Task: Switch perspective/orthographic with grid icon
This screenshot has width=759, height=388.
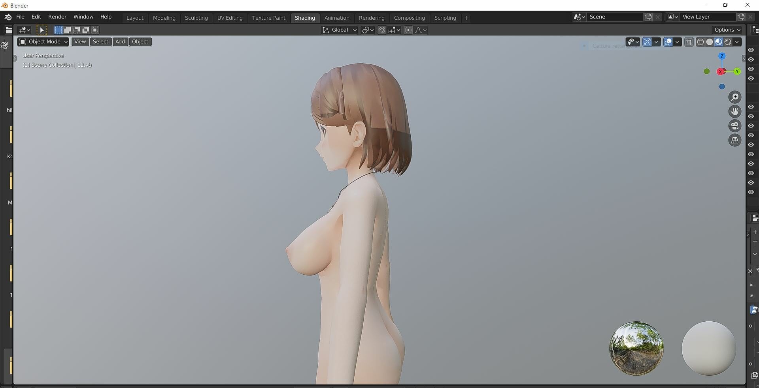Action: point(735,141)
